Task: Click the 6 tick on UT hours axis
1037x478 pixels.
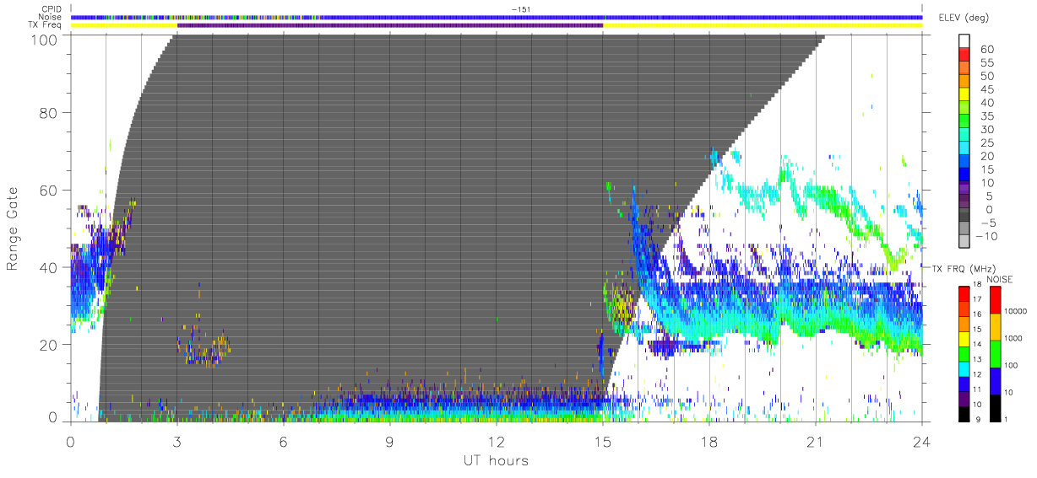Action: point(284,442)
